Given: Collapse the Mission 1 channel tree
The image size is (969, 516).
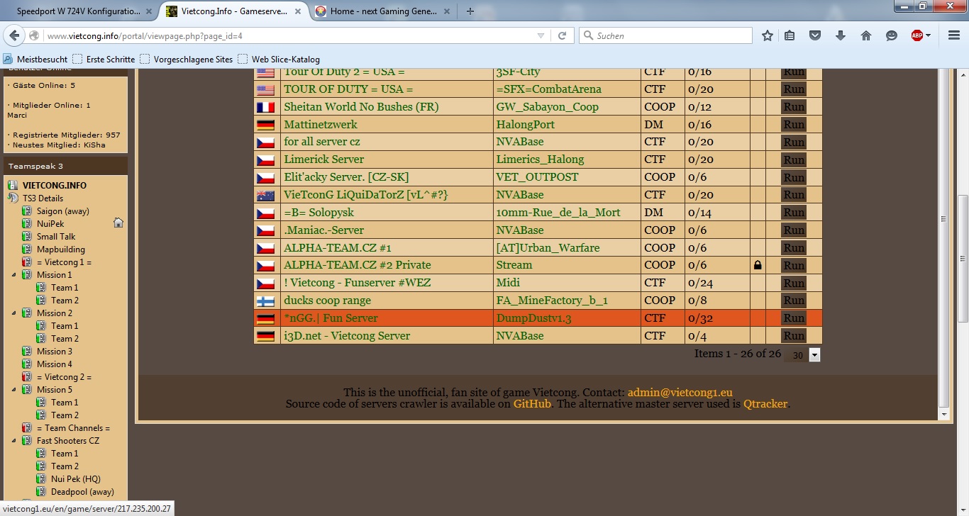Looking at the screenshot, I should coord(13,275).
